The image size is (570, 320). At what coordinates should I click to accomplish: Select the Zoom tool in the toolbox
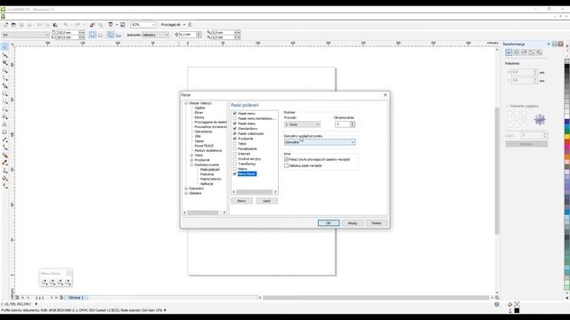[4, 70]
